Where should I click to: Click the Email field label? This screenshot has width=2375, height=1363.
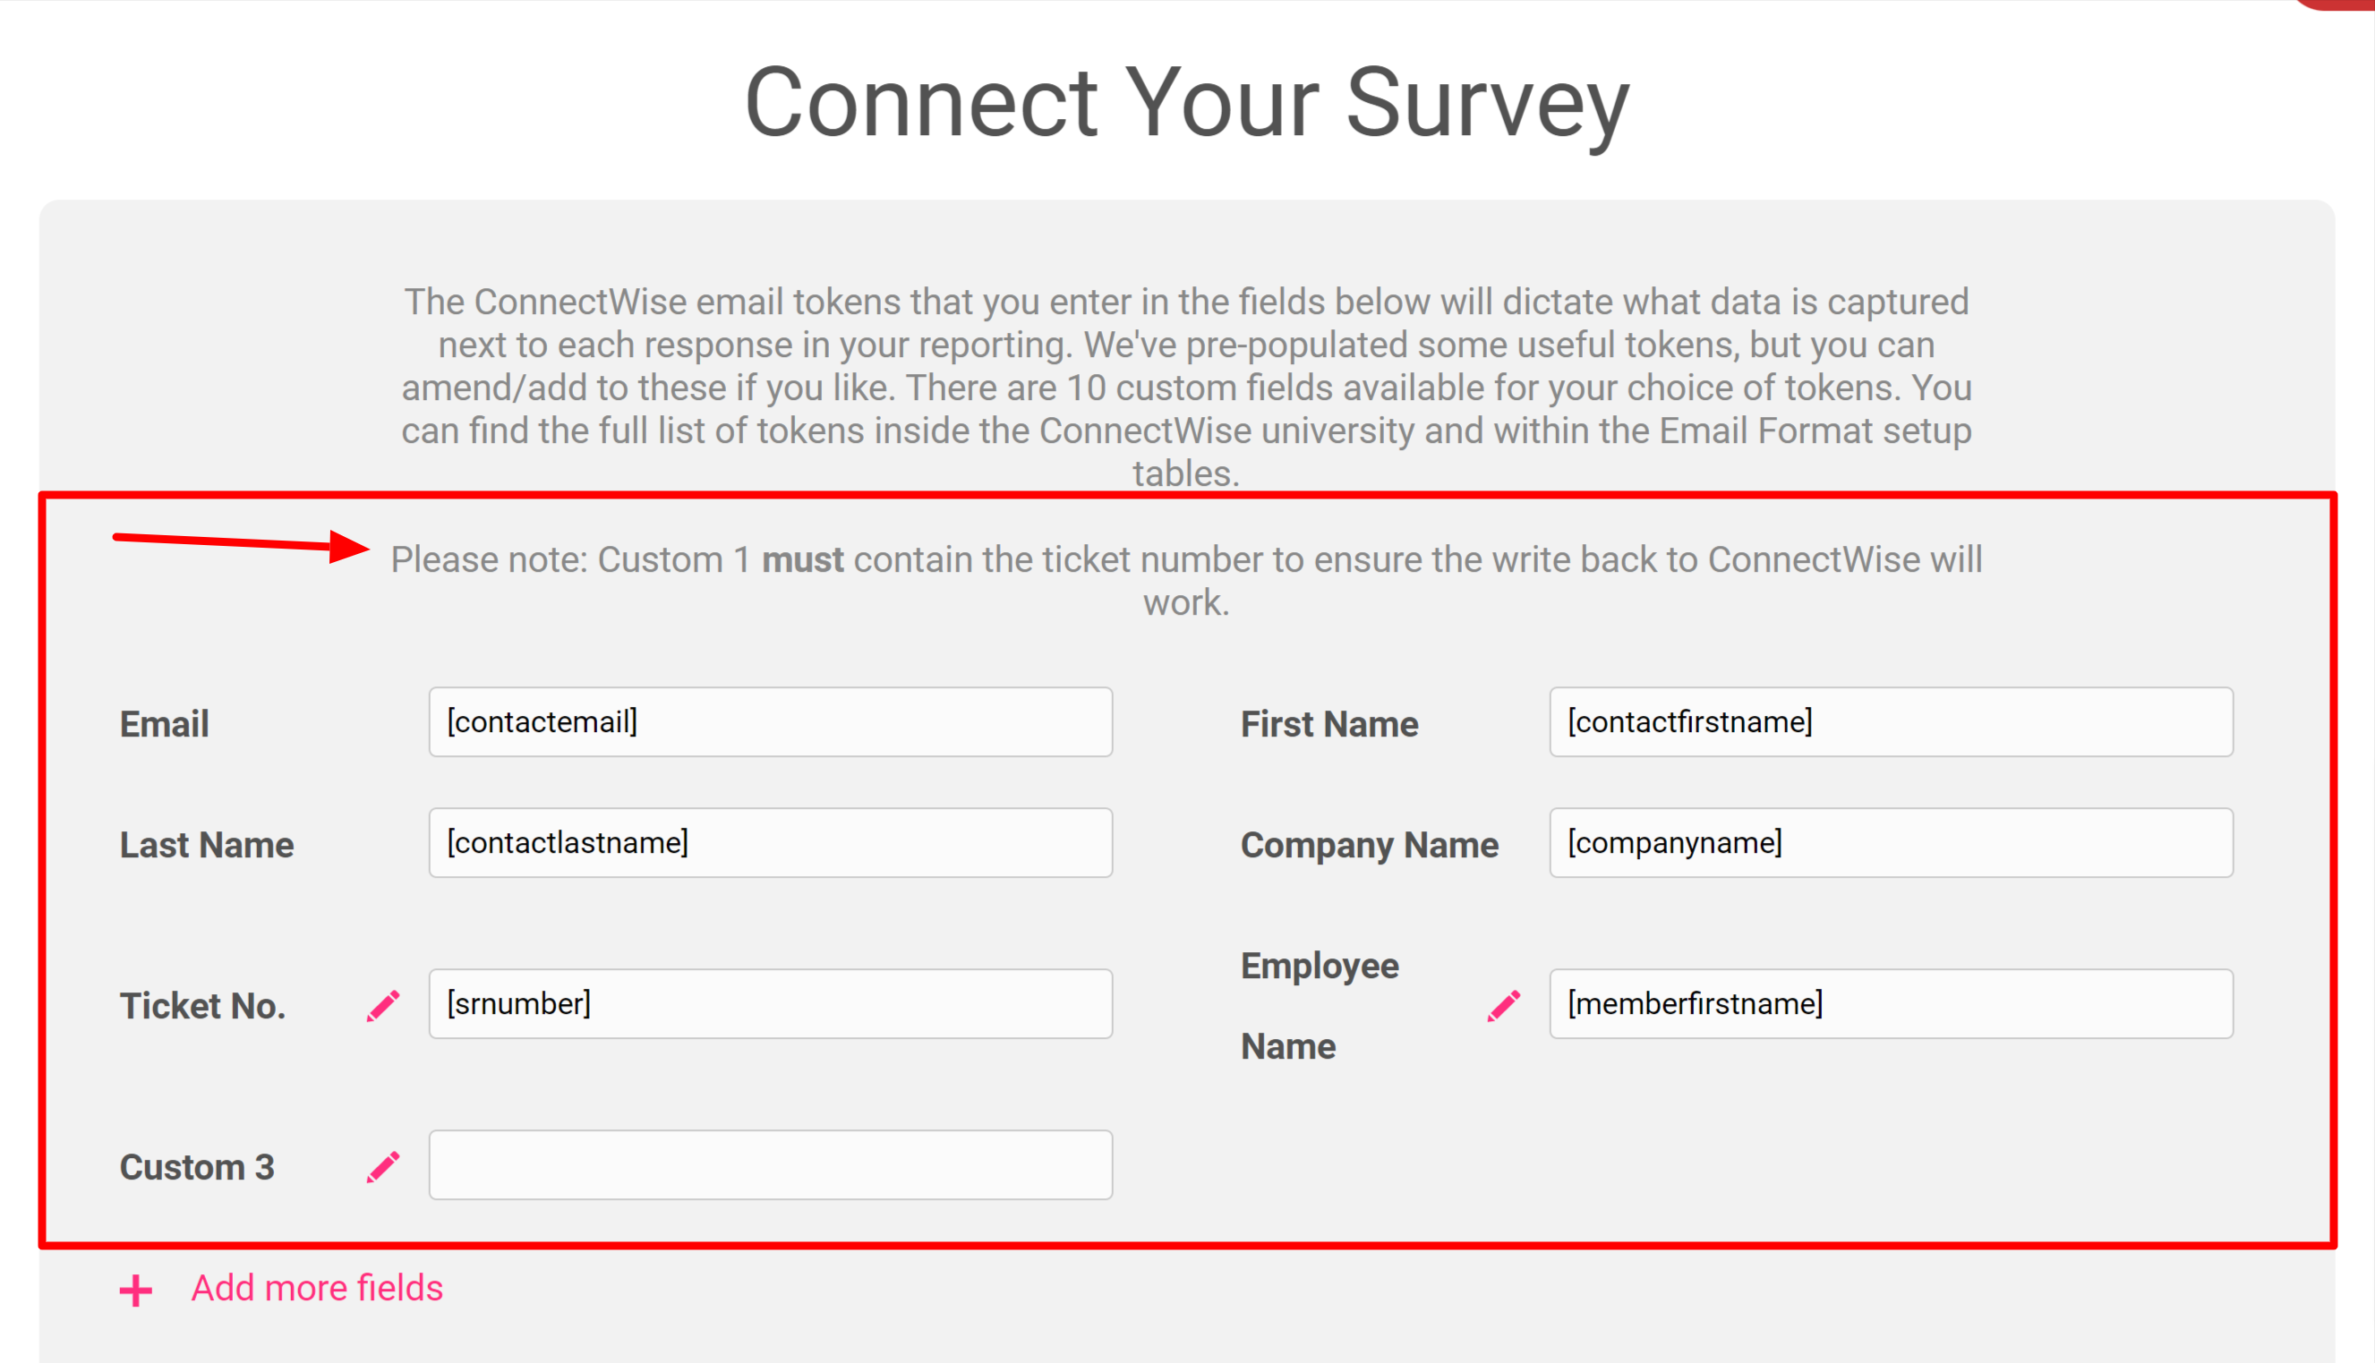(164, 724)
